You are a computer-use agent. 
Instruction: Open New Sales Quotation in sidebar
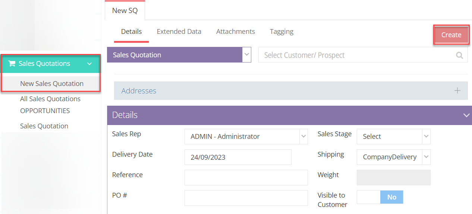pos(52,84)
